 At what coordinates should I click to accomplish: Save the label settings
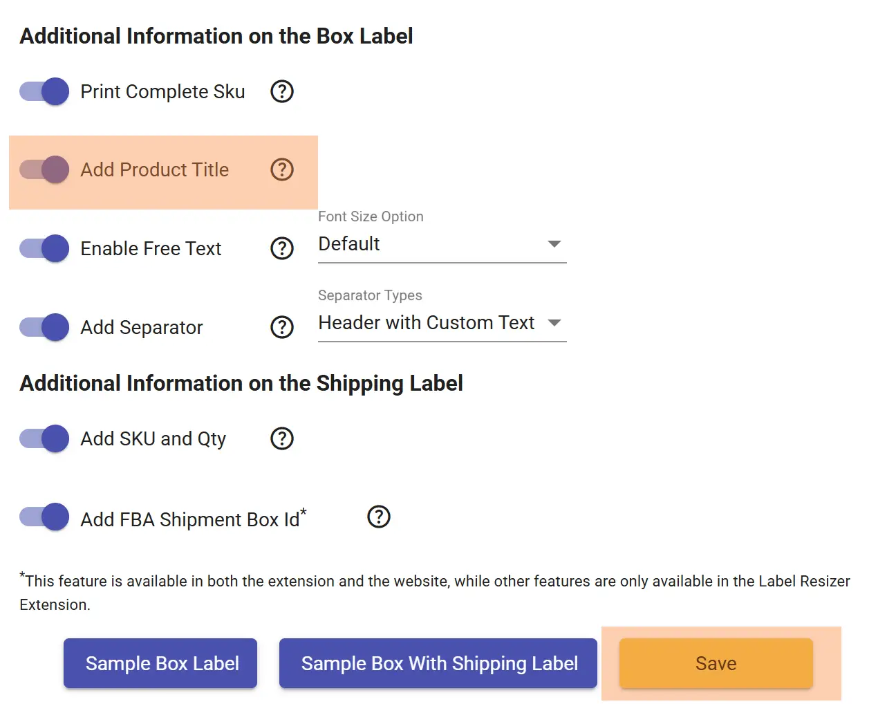716,663
